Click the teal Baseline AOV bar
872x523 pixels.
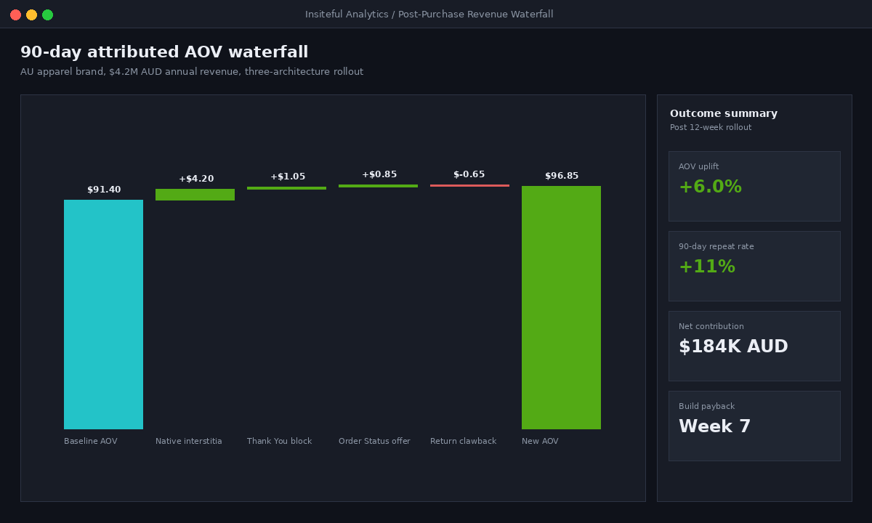(x=103, y=315)
